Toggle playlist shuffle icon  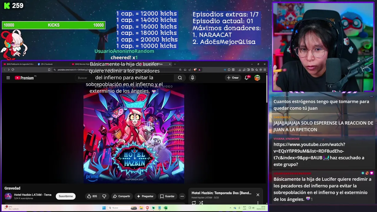point(201,203)
